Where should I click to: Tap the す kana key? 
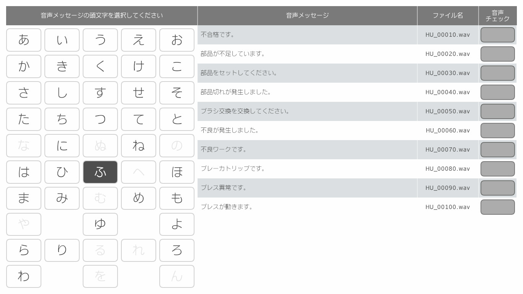pos(100,93)
